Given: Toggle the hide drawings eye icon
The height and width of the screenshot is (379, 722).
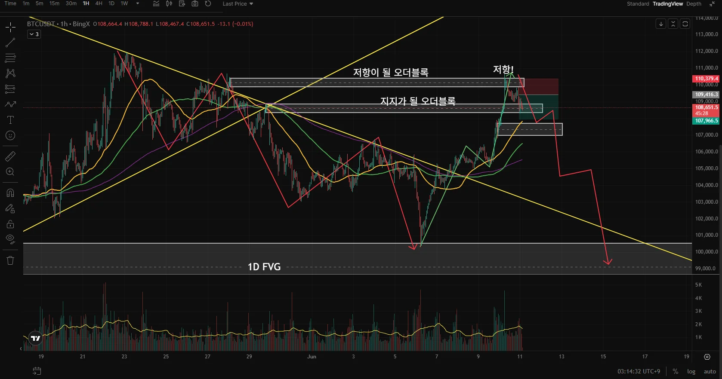Looking at the screenshot, I should (x=10, y=238).
